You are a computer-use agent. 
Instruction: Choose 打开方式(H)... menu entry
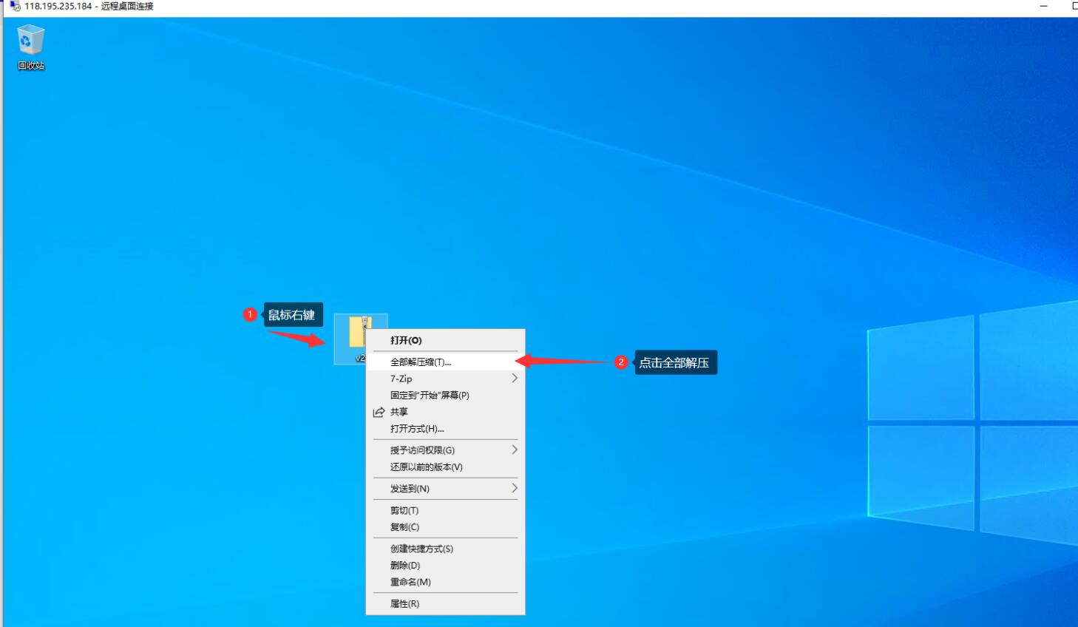click(445, 429)
